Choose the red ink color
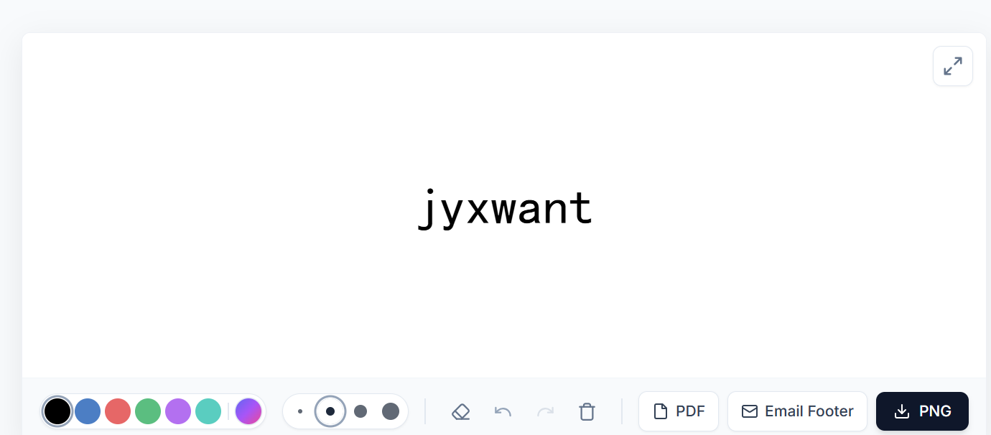 click(118, 411)
